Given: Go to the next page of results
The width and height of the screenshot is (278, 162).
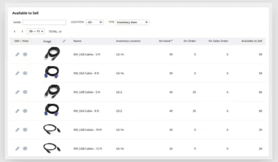Looking at the screenshot, I should click(x=22, y=31).
